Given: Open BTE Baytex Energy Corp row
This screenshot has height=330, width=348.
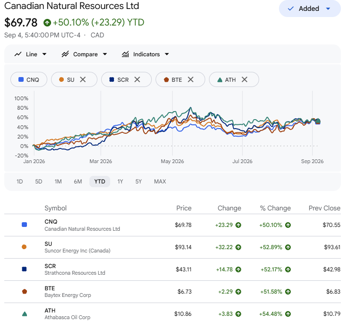Looking at the screenshot, I should 173,292.
